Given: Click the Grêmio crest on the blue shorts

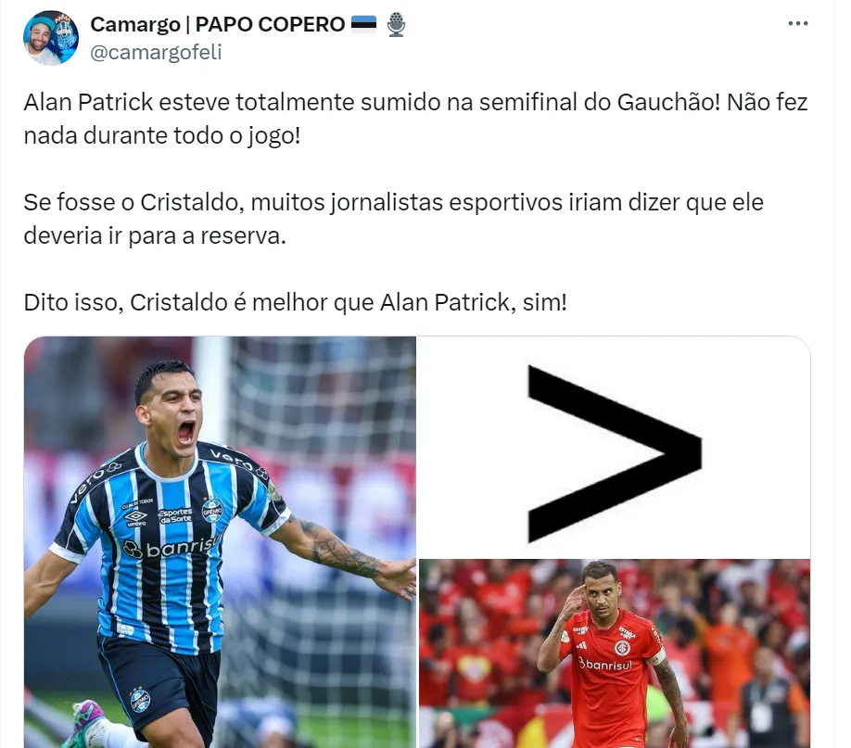Looking at the screenshot, I should point(140,700).
